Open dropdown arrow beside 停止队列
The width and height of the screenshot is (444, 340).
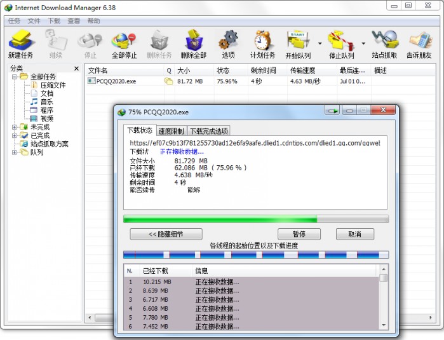tap(363, 44)
